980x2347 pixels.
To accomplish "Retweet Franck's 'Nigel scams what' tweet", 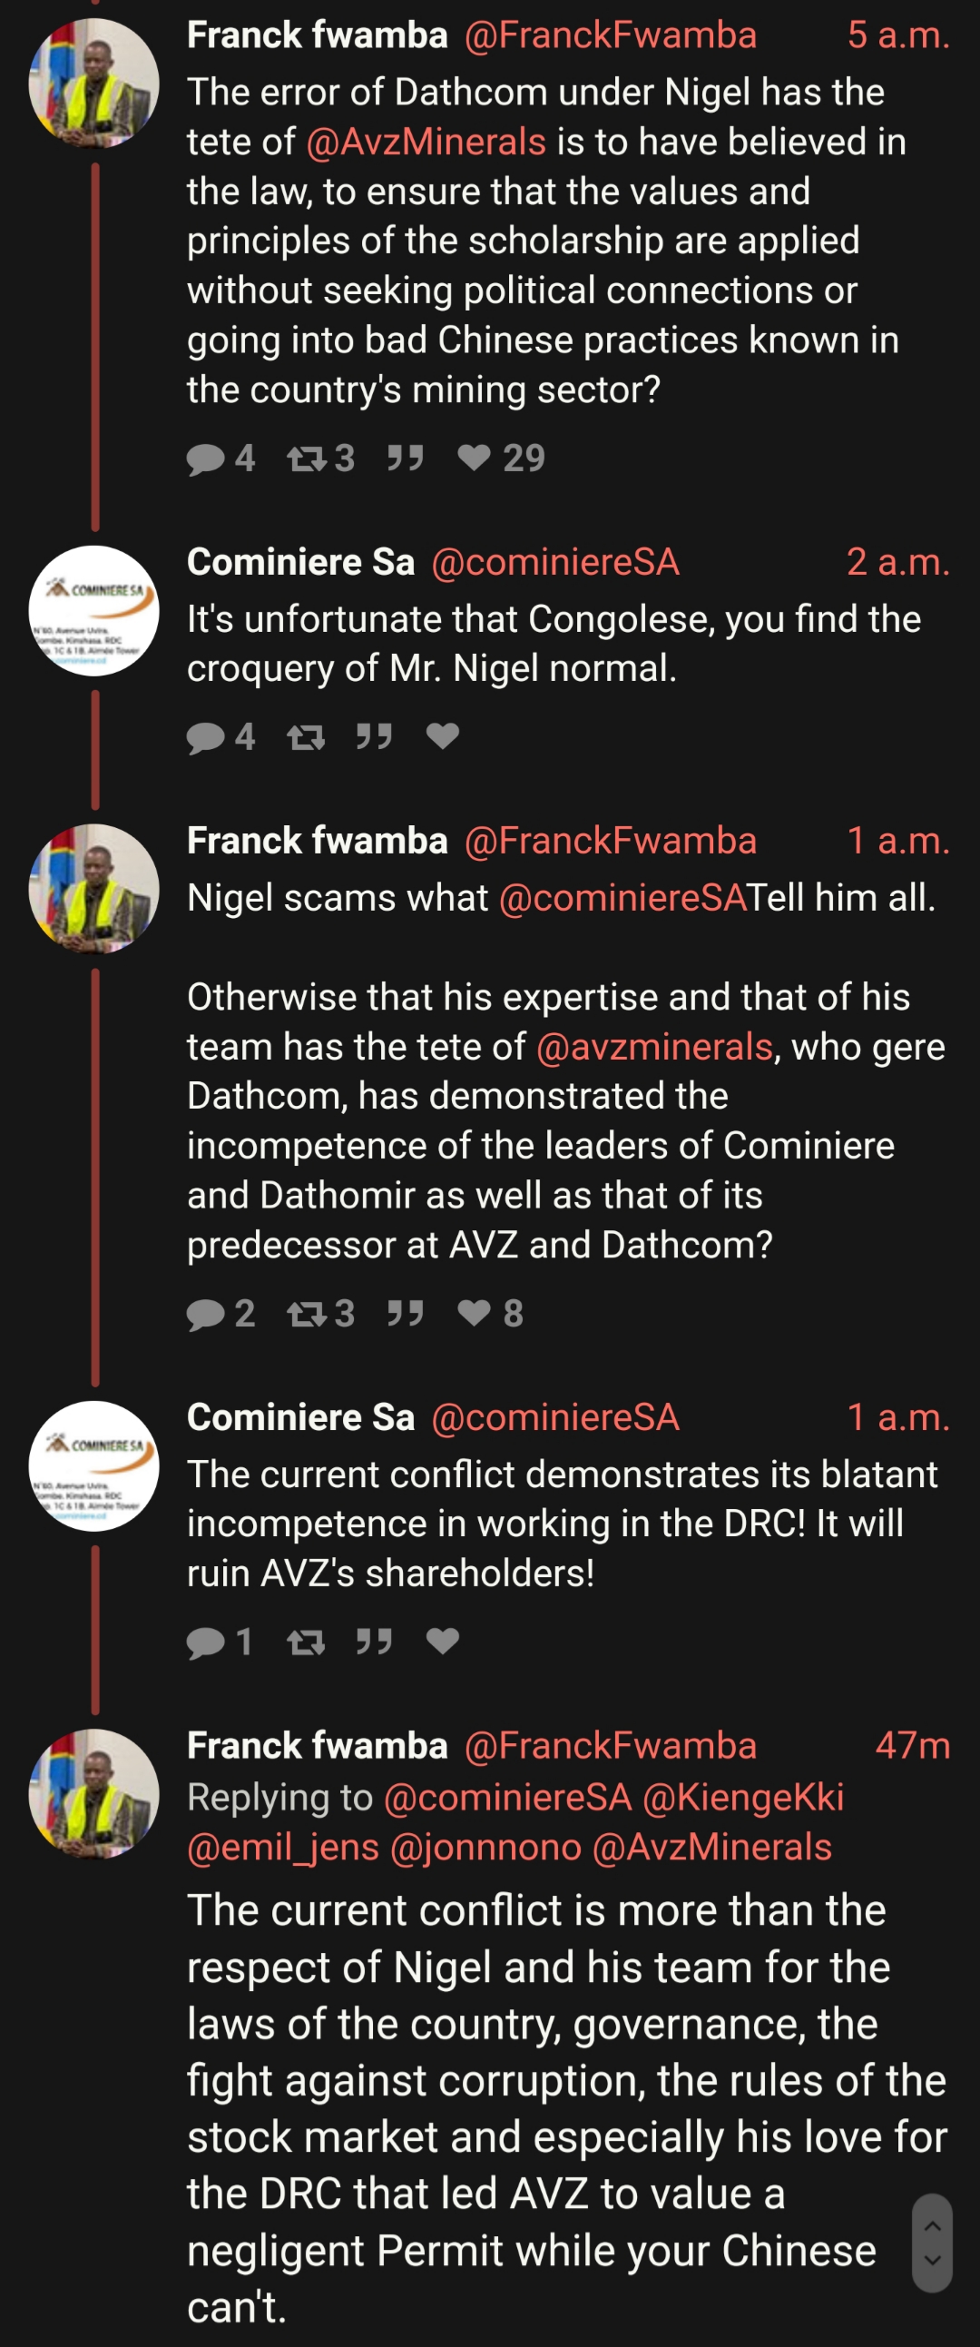I will tap(307, 1314).
